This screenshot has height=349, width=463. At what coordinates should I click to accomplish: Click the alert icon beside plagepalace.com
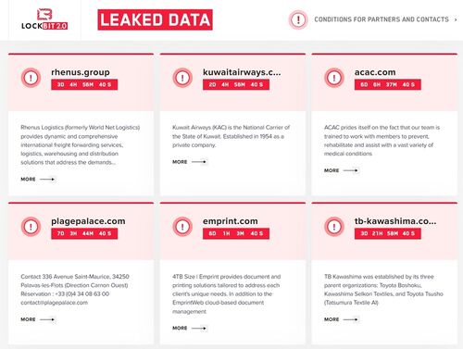(x=31, y=227)
